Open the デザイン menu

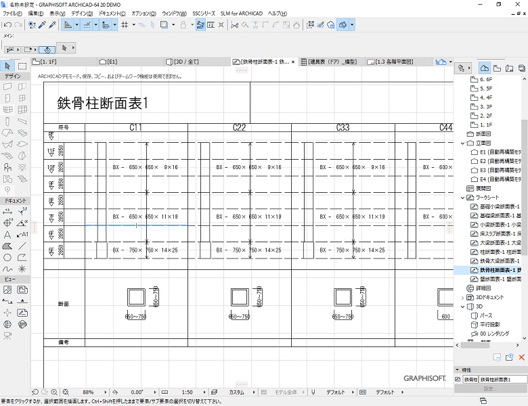pyautogui.click(x=82, y=14)
